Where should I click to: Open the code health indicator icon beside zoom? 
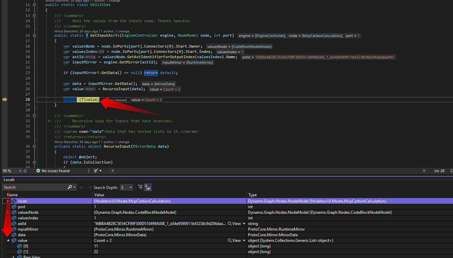coord(25,171)
